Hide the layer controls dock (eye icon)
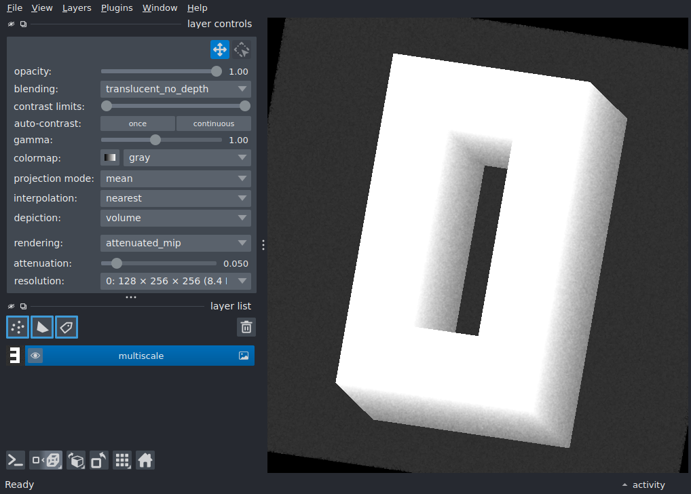Viewport: 691px width, 494px height. pyautogui.click(x=11, y=24)
